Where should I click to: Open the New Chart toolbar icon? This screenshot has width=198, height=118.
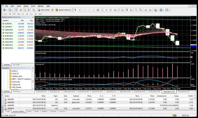click(4, 10)
